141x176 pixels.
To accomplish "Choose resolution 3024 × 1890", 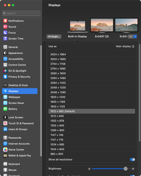I will 92,59.
